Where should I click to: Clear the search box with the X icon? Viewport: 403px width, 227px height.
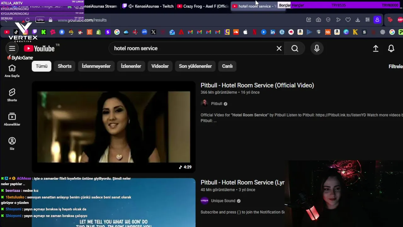pyautogui.click(x=279, y=48)
